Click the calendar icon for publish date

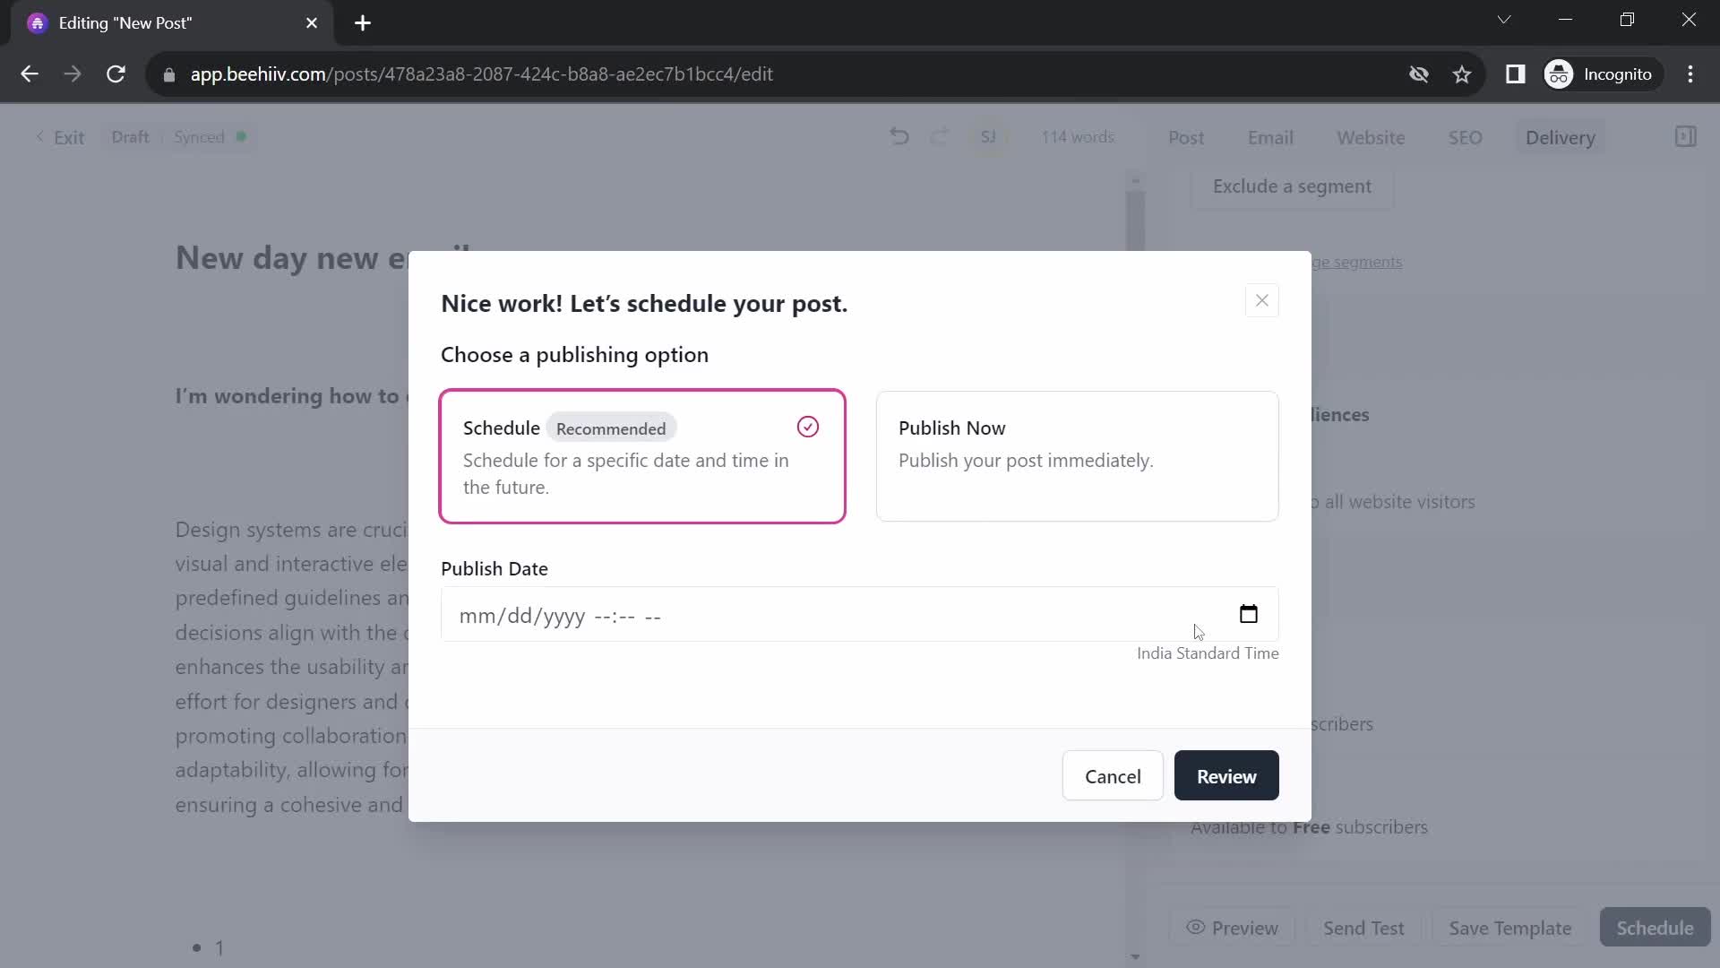tap(1249, 613)
